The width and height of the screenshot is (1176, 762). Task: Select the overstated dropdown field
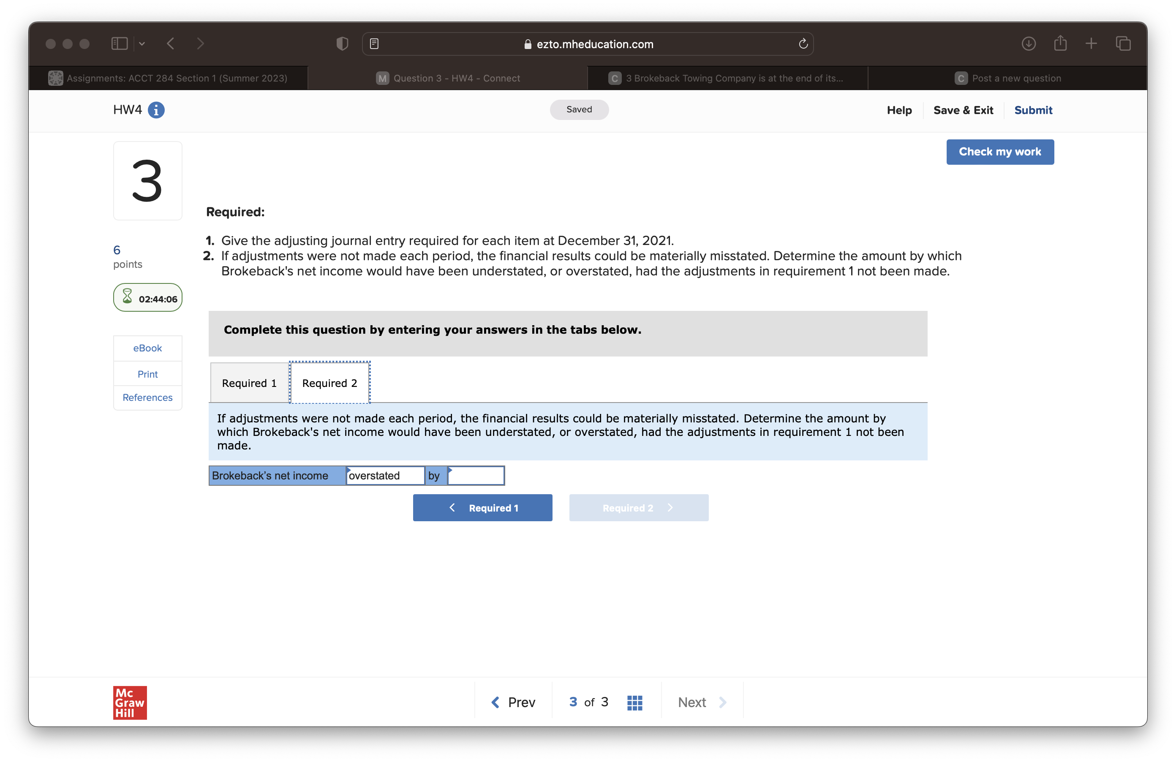click(x=385, y=476)
